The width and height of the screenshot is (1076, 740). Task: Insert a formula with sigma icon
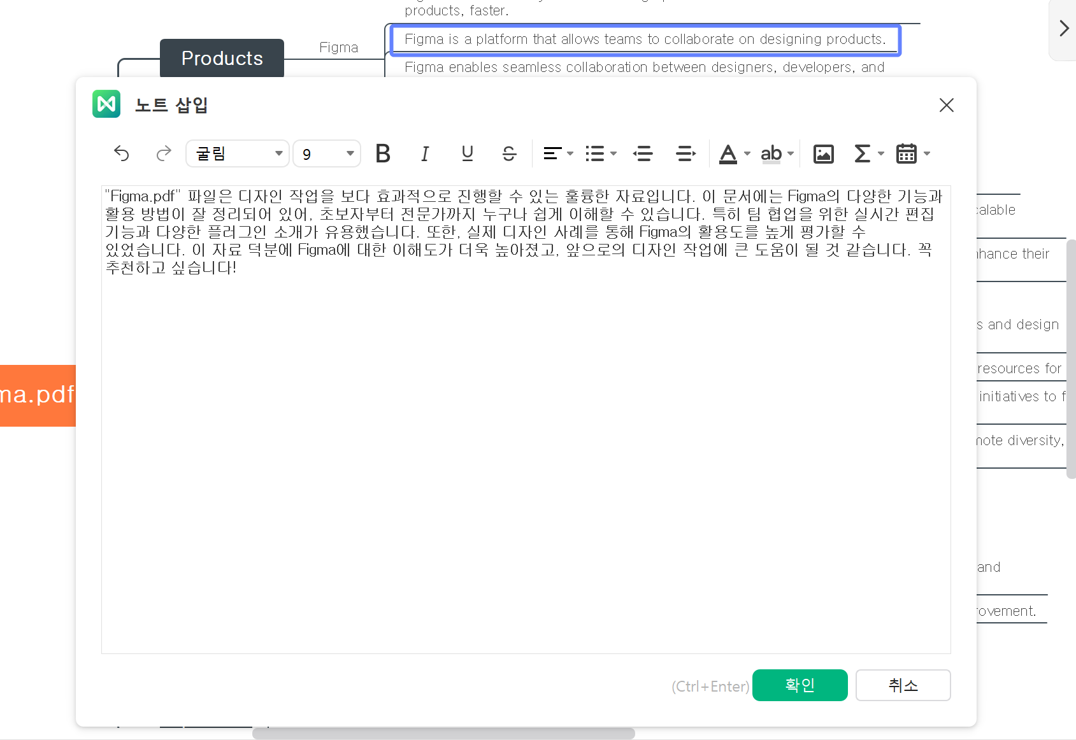point(862,153)
